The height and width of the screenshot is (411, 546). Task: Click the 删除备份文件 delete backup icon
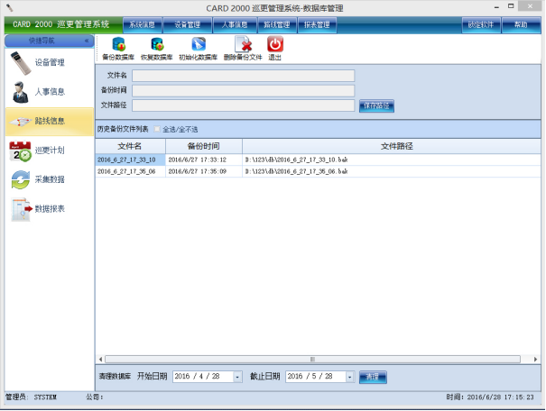[x=243, y=44]
